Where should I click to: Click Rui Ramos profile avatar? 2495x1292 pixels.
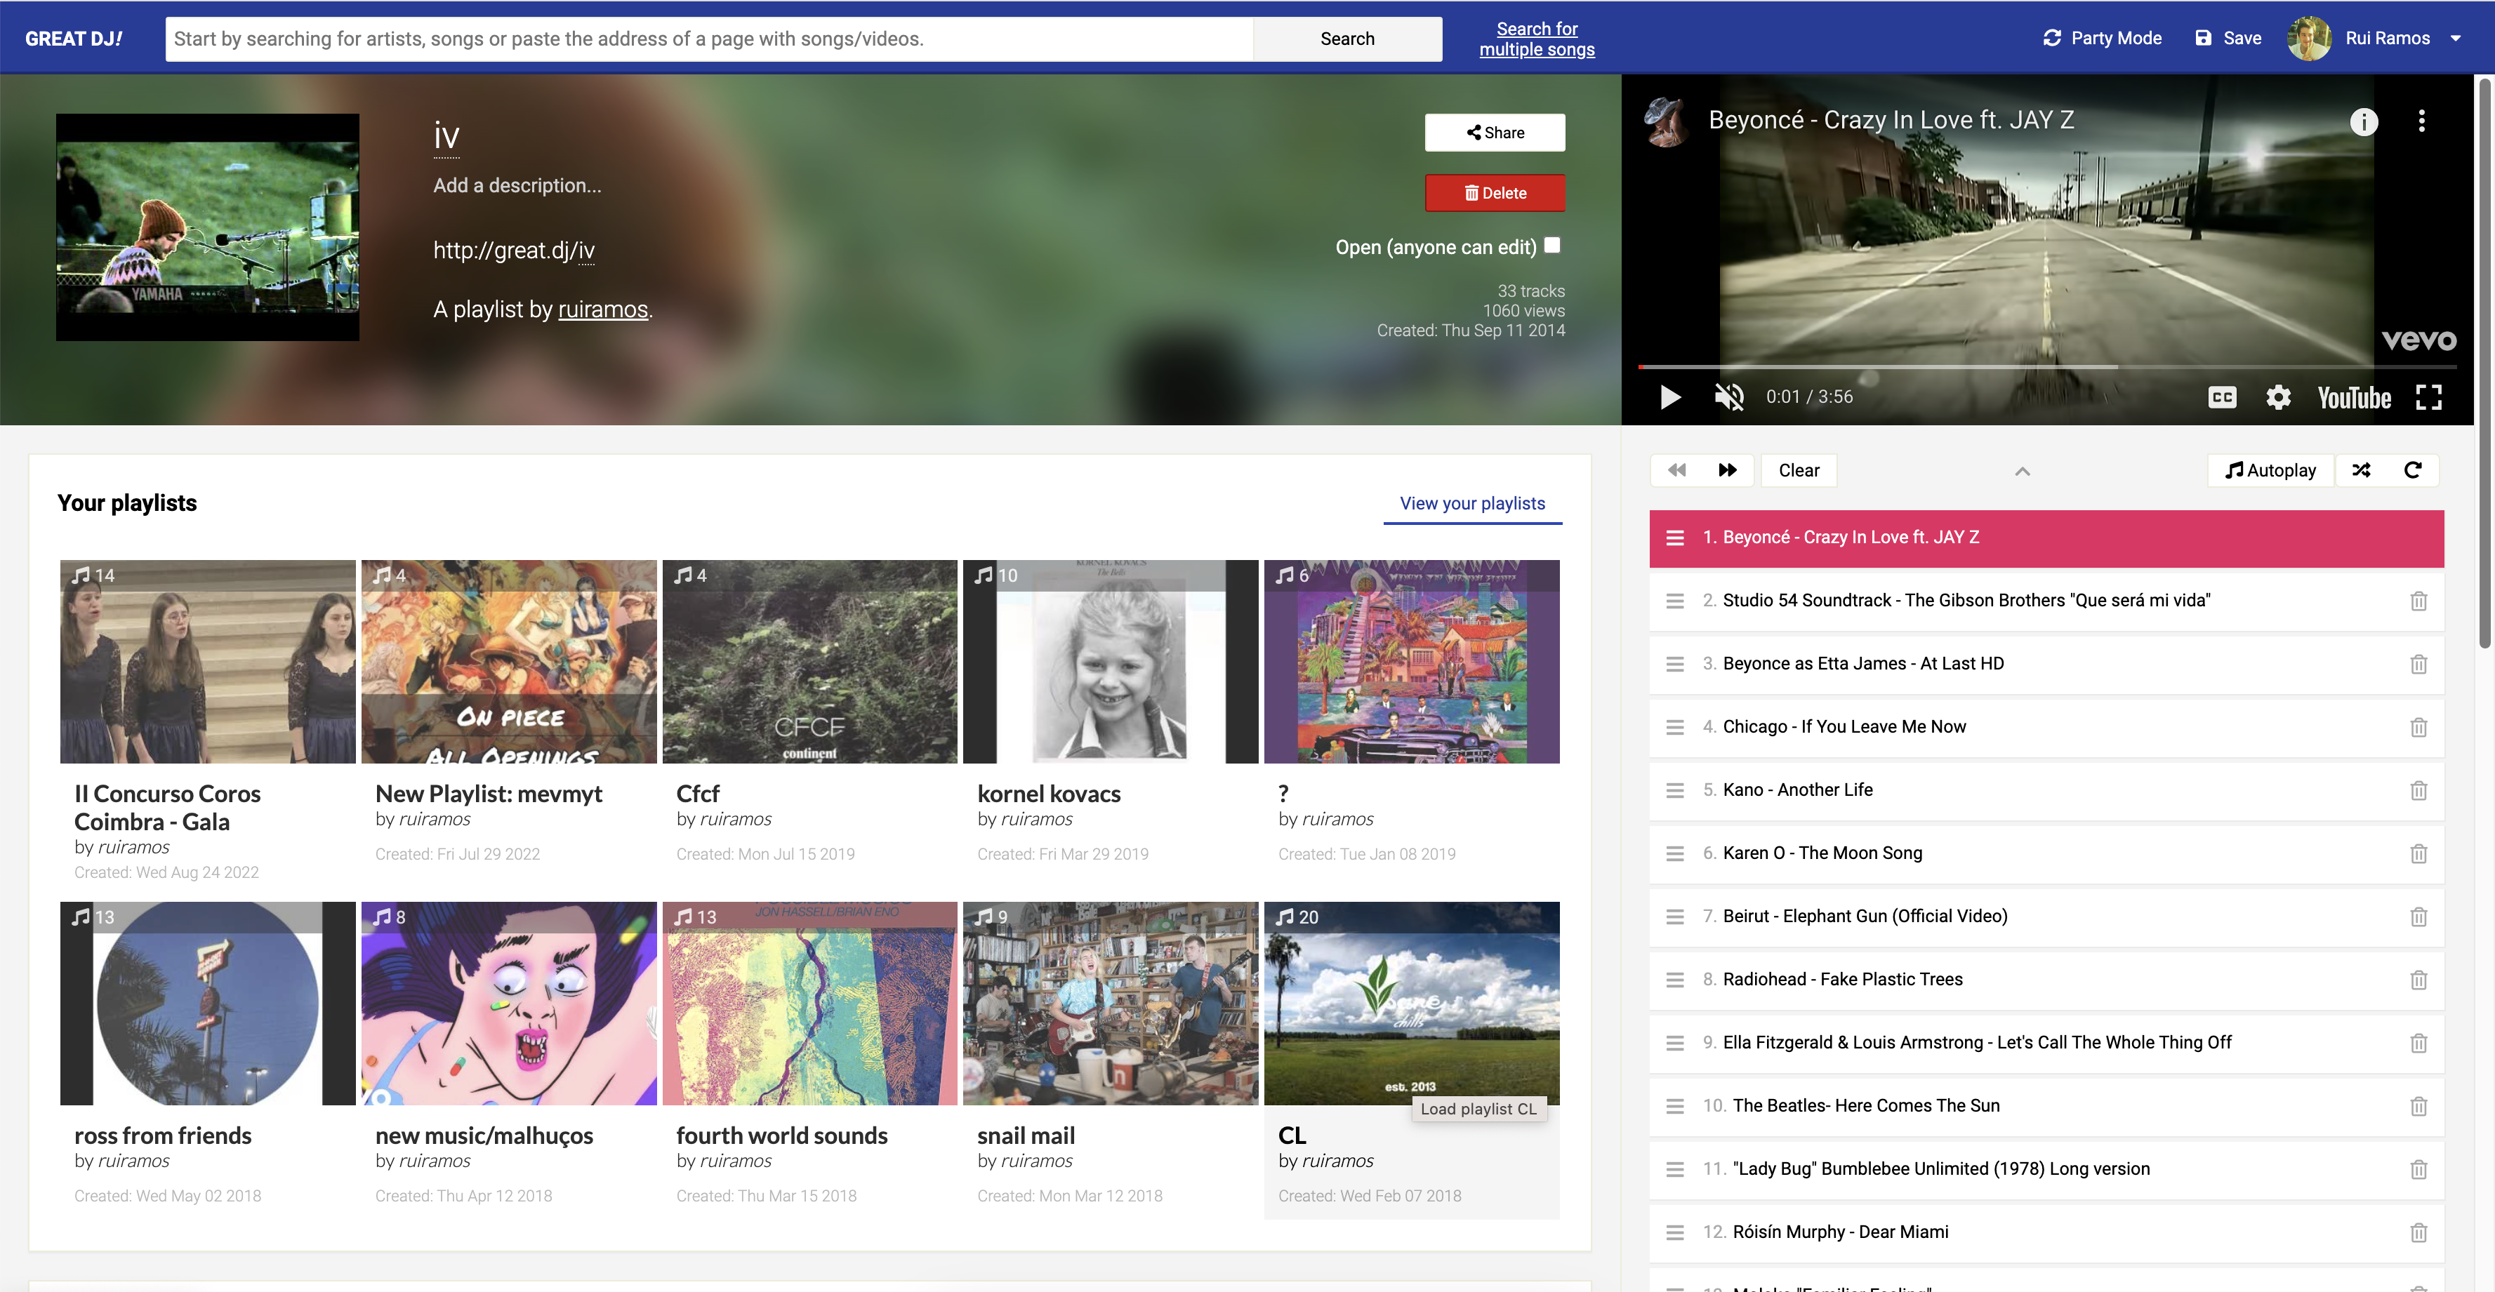pos(2309,38)
